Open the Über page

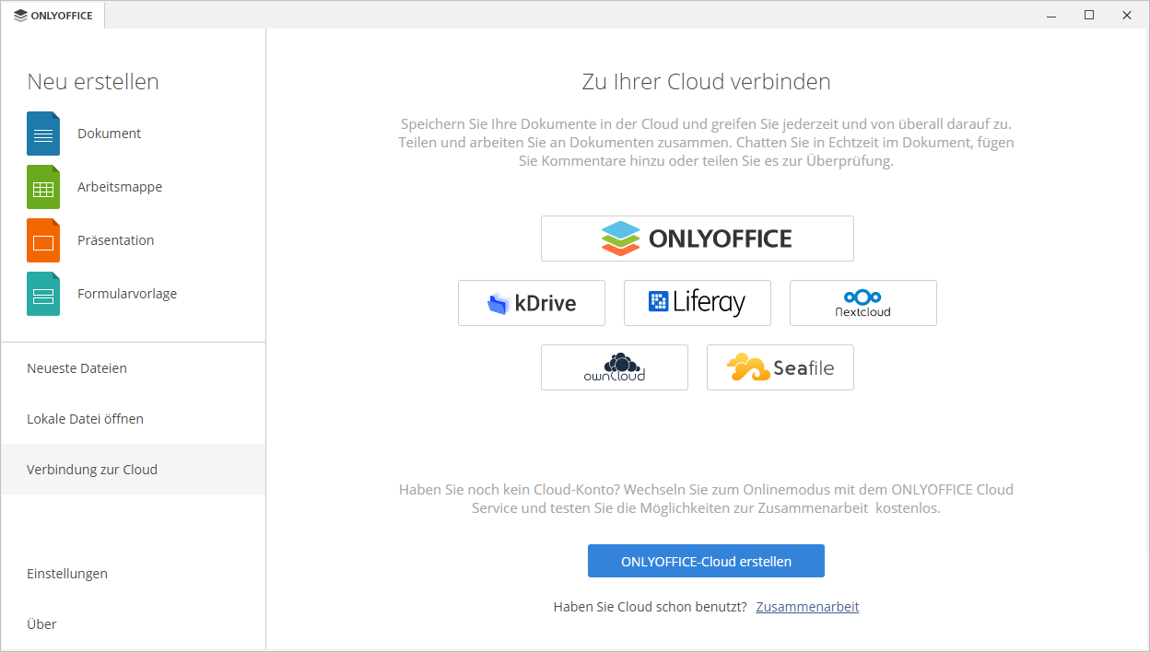[133, 624]
